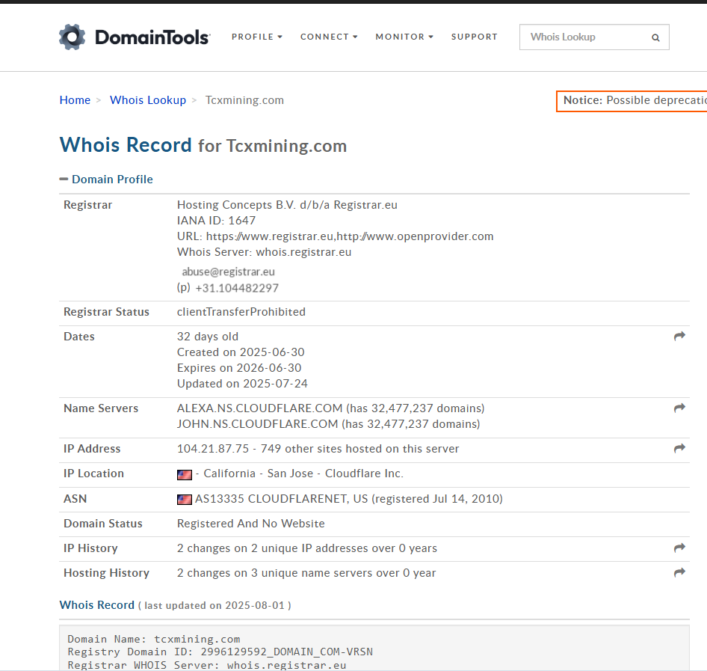
Task: Click the phone number +31.104482297
Action: (x=237, y=288)
